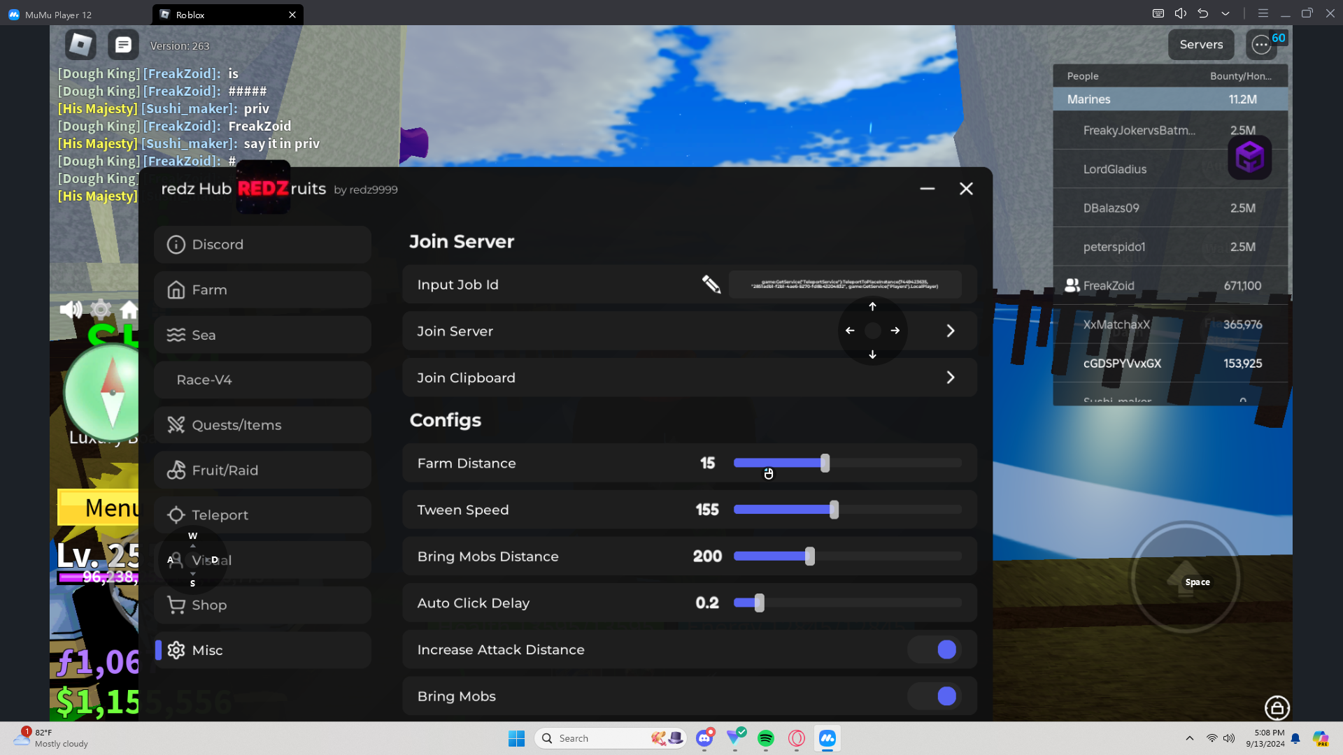Open the MuMu hamburger menu

[x=1263, y=13]
